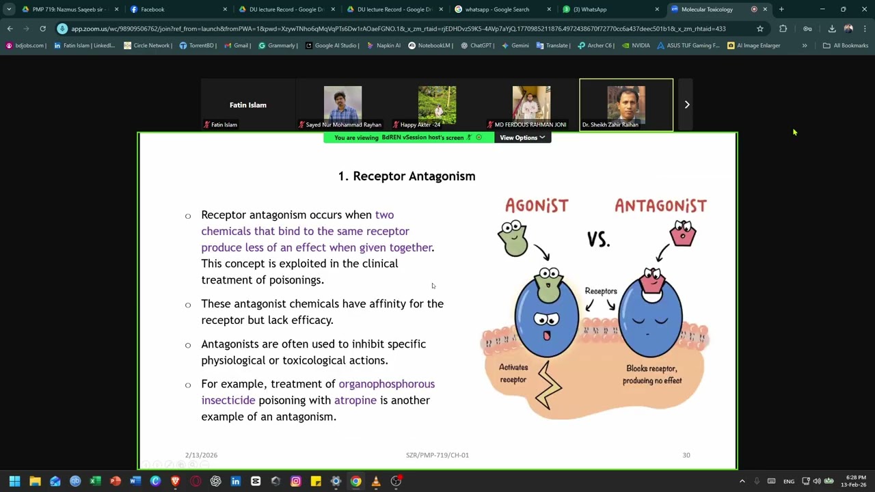Open Opera browser from the taskbar
875x492 pixels.
[x=196, y=481]
